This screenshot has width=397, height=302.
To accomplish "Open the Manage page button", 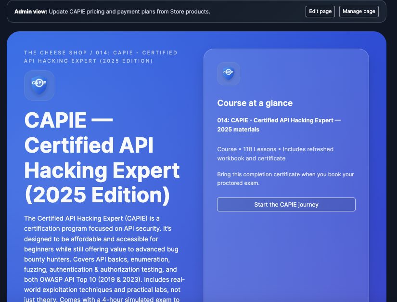I will (x=359, y=12).
